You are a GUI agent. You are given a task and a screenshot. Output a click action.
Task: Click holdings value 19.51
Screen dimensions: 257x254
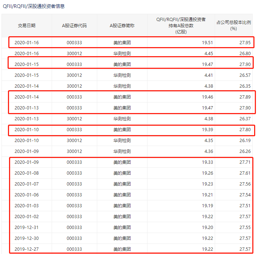(x=207, y=43)
